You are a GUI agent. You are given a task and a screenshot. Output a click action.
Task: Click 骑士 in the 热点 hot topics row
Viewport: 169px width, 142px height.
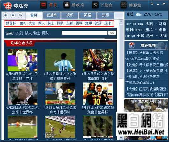coord(37,33)
